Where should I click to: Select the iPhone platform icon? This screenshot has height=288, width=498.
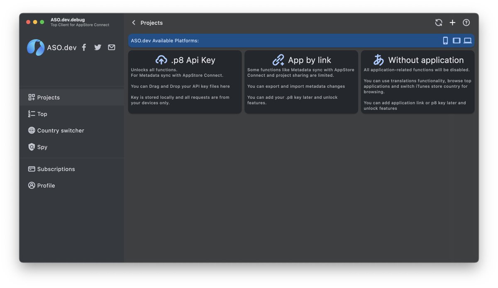445,41
